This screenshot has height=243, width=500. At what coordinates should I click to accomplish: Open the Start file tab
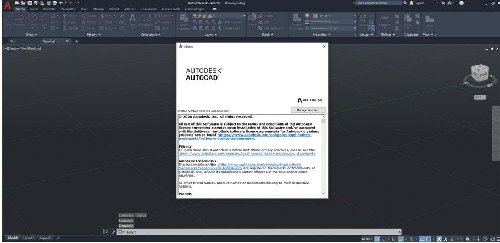14,41
